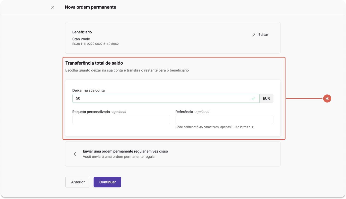This screenshot has height=199, width=346.
Task: Click the IBAN ES38 1111 2222 0027 5149 8962
Action: [x=95, y=44]
